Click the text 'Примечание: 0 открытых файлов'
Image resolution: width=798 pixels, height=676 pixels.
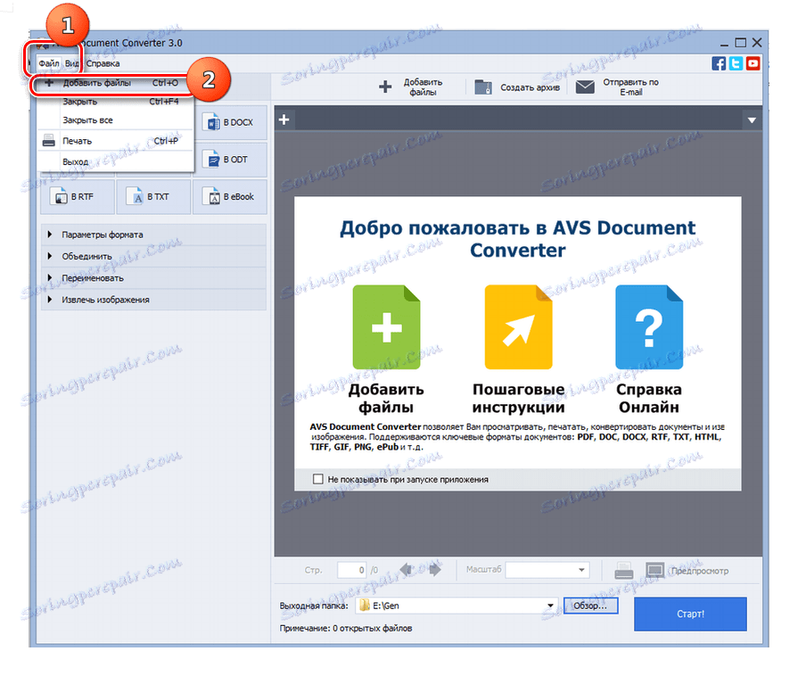[346, 629]
